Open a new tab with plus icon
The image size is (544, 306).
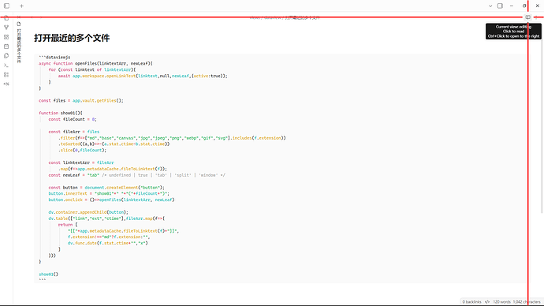click(x=21, y=6)
